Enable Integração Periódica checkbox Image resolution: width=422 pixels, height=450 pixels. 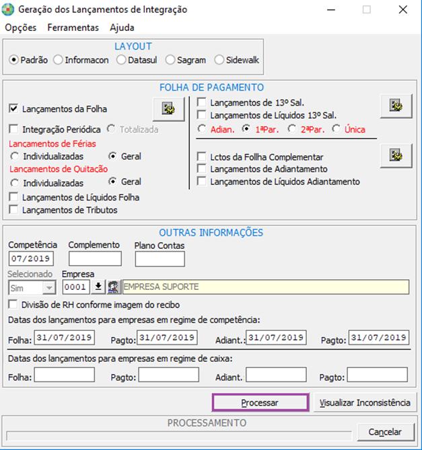click(x=13, y=129)
